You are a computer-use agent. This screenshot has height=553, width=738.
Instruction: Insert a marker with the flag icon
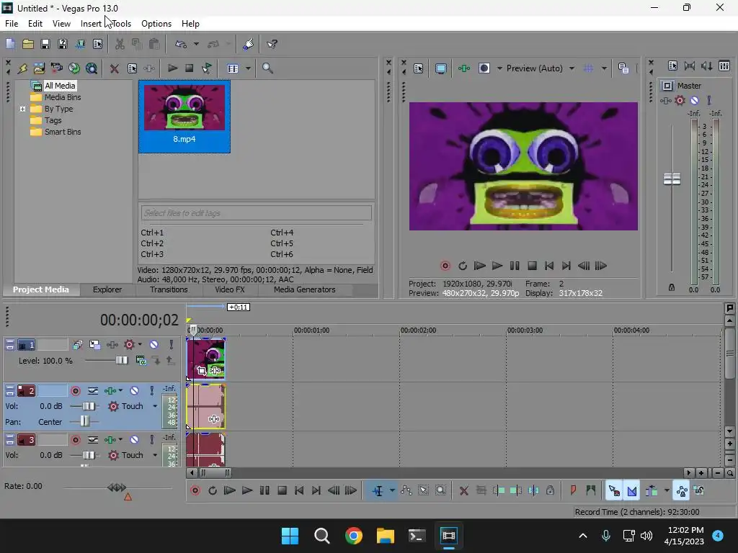573,490
